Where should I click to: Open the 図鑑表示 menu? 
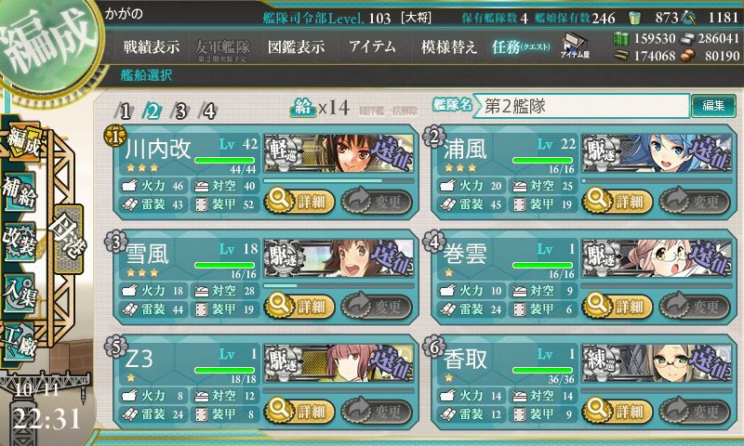296,46
